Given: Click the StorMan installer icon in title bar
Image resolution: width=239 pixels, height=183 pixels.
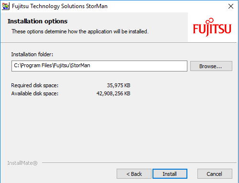Looking at the screenshot, I should tap(6, 6).
